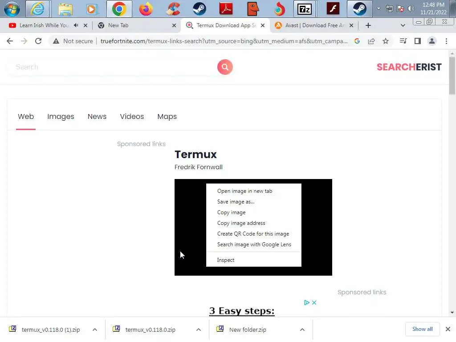Viewport: 456px width, 342px height.
Task: Choose Inspect from context menu
Action: pyautogui.click(x=253, y=260)
